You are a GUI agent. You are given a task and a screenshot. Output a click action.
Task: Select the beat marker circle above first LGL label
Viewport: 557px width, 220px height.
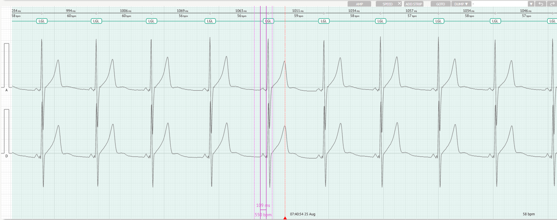click(42, 13)
